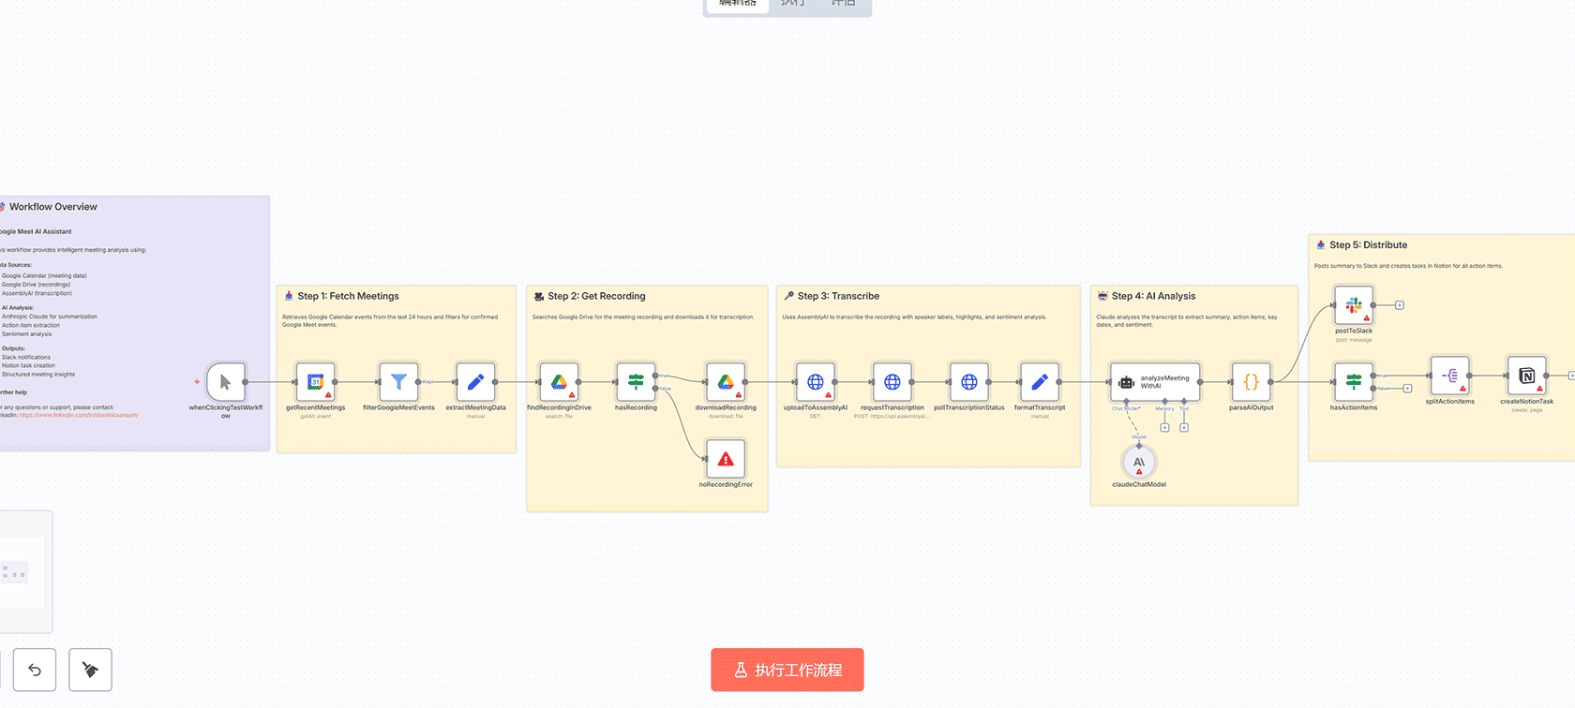Viewport: 1575px width, 708px height.
Task: Click the splitActionItems node
Action: point(1449,376)
